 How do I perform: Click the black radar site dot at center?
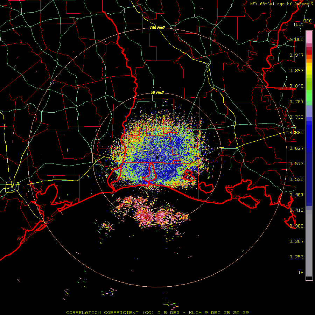click(x=157, y=158)
